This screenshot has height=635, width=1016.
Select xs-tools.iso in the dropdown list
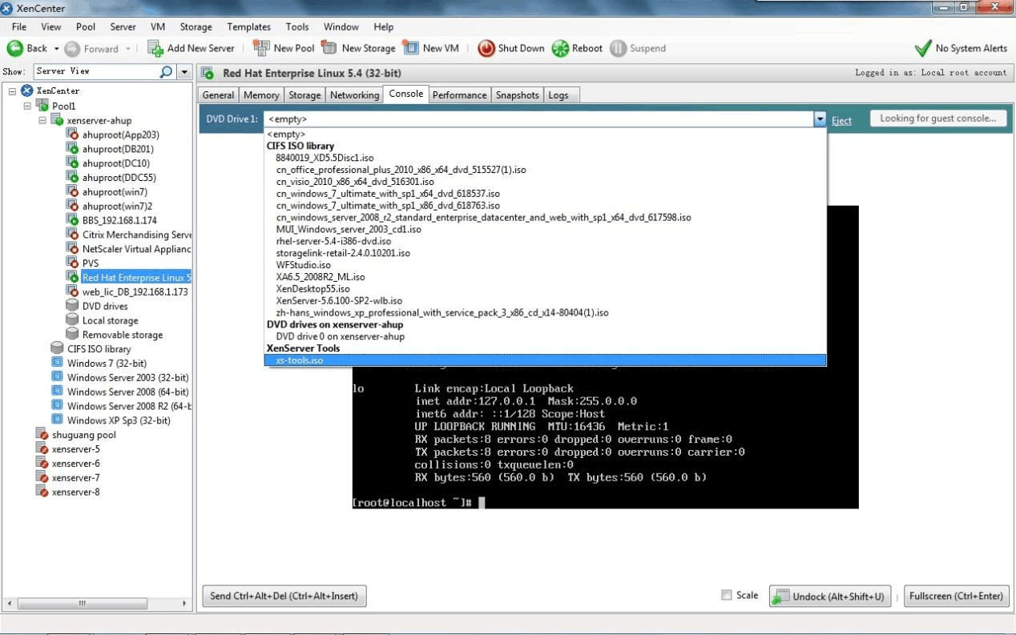pyautogui.click(x=545, y=360)
